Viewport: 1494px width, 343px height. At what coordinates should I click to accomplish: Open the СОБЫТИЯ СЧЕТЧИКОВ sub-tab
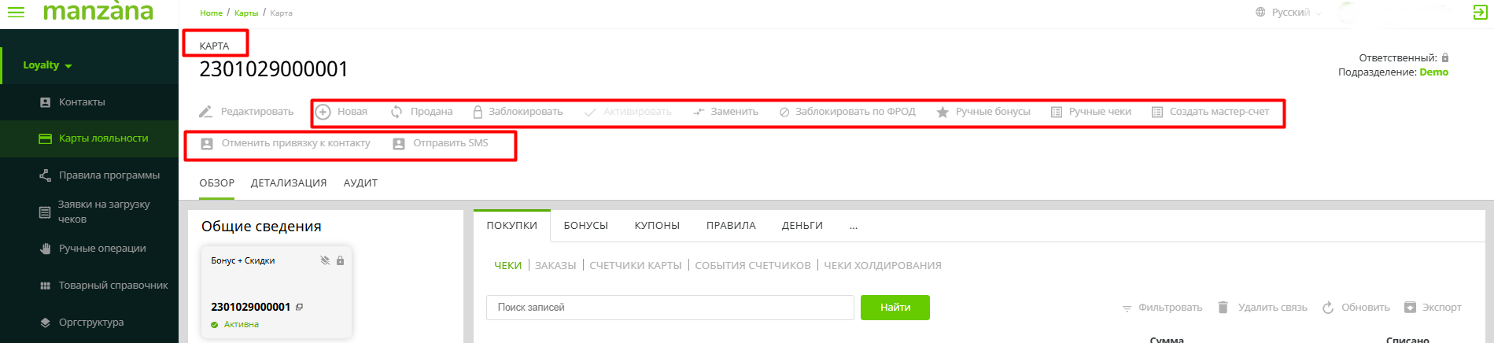tap(753, 266)
